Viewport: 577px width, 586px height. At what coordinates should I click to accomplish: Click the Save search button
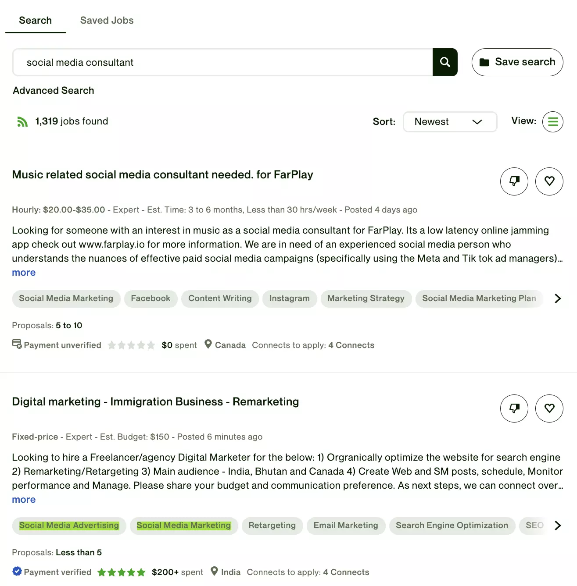pos(517,62)
